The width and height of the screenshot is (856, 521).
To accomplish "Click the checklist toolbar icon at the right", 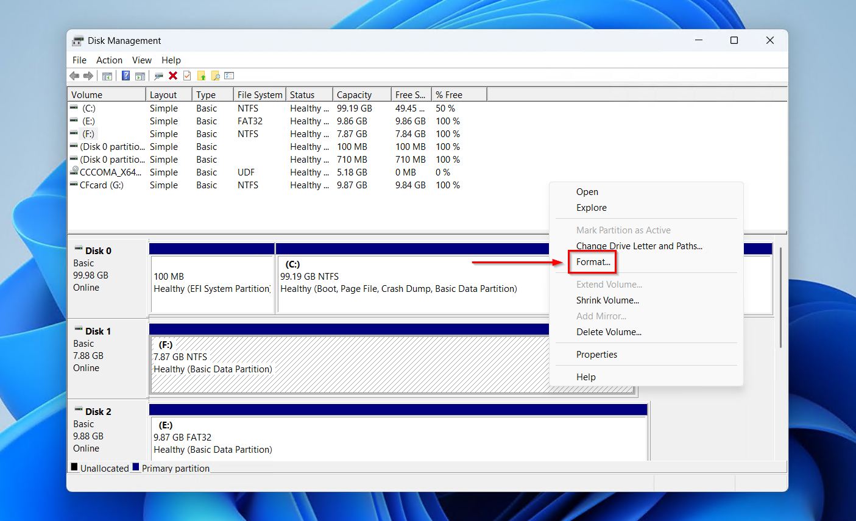I will [x=229, y=75].
